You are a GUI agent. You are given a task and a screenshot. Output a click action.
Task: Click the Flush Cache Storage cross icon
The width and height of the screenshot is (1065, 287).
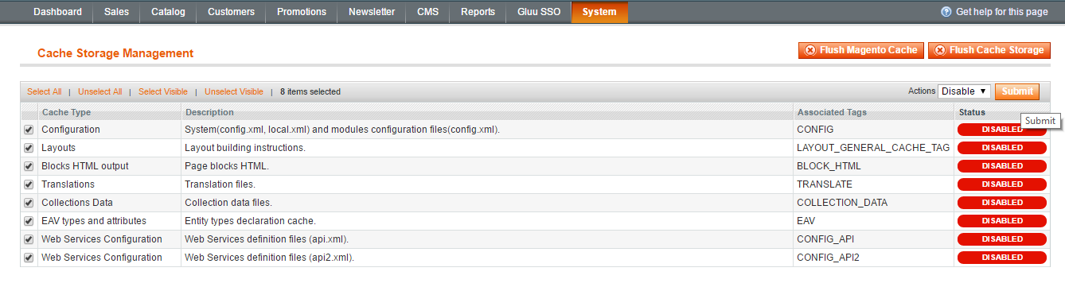coord(940,50)
